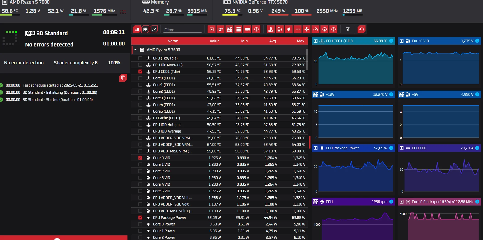Uncheck the CPU CCD1 (Tdie) graph checkbox
The image size is (483, 240).
140,71
